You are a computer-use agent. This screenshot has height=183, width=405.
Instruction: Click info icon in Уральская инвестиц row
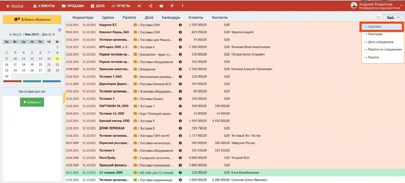click(x=180, y=69)
